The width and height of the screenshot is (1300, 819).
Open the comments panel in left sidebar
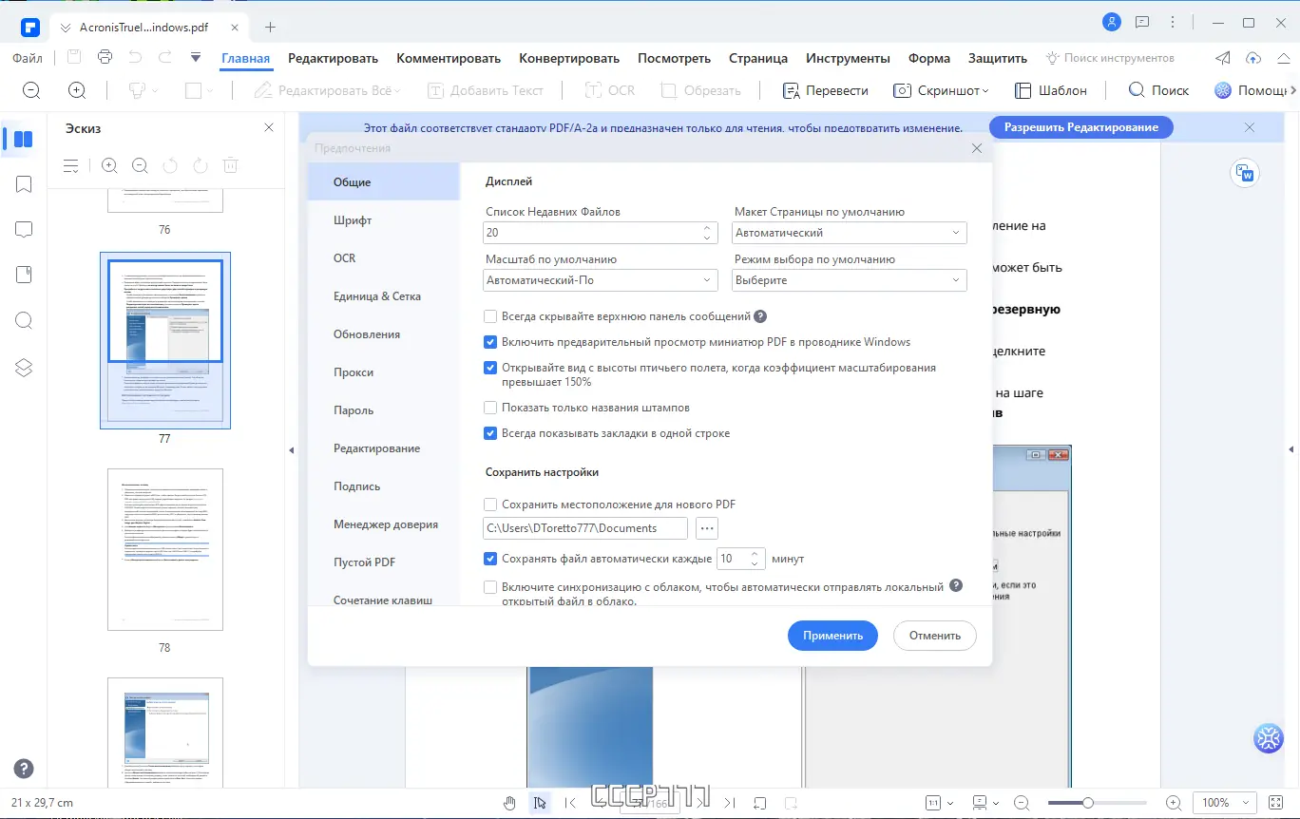(x=25, y=230)
